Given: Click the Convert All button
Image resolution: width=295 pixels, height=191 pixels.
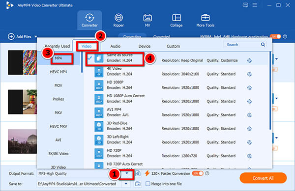Looking at the screenshot, I should click(x=263, y=178).
